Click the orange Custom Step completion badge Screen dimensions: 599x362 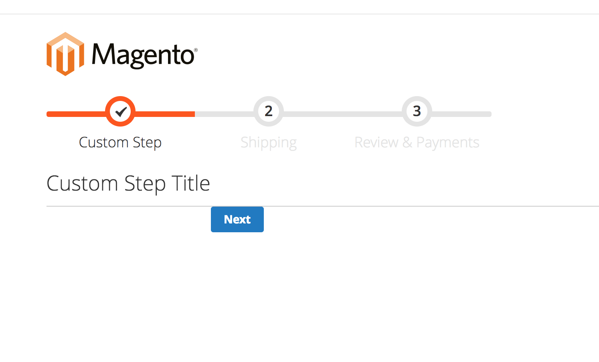[x=120, y=111]
